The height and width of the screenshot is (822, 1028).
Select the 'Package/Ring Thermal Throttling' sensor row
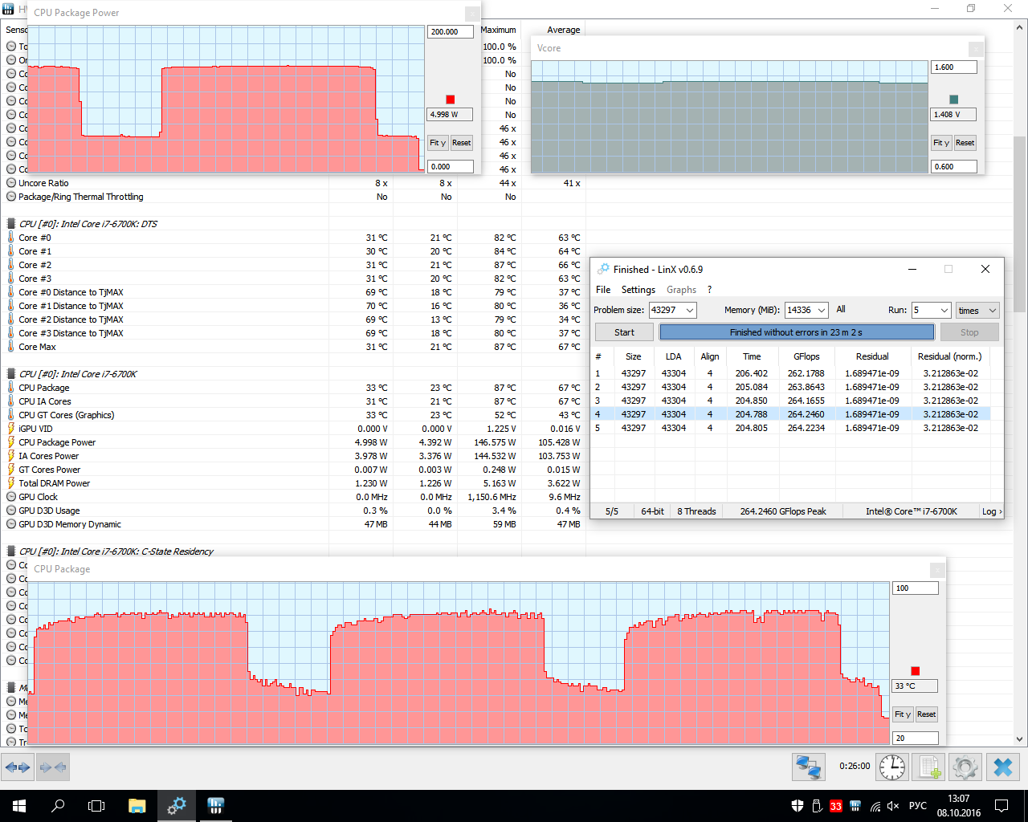pyautogui.click(x=293, y=197)
